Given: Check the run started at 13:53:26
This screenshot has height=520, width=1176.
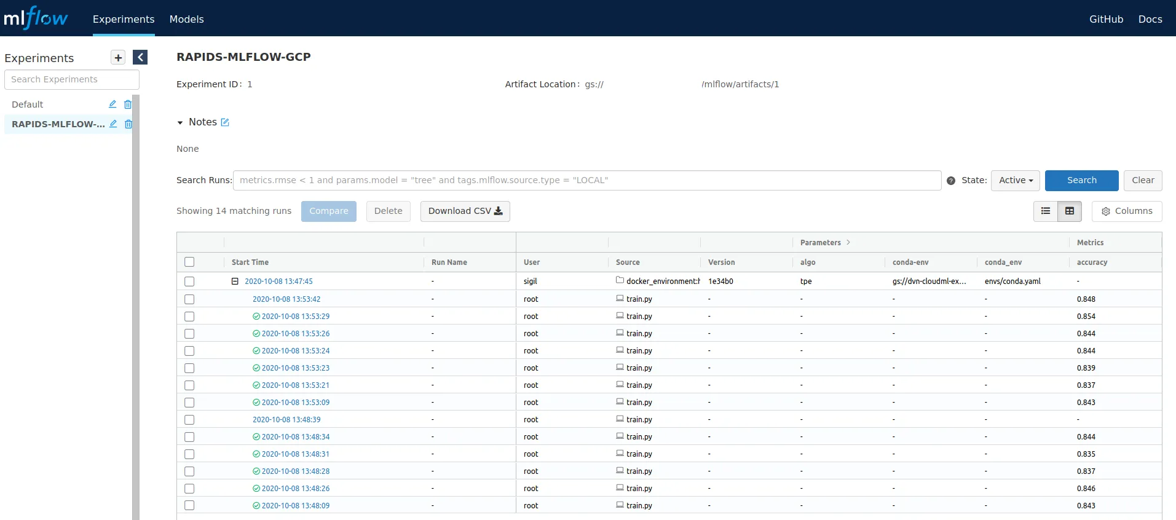Looking at the screenshot, I should (x=189, y=334).
